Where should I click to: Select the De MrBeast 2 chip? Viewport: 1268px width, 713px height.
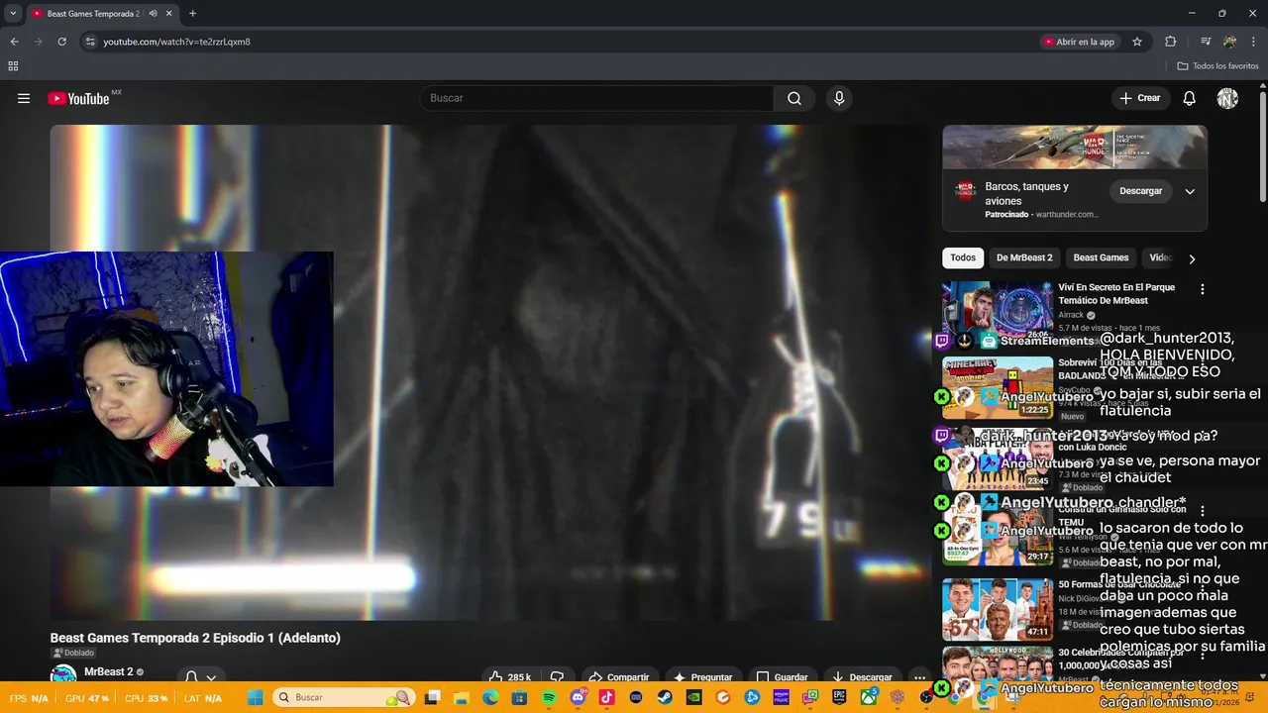tap(1024, 257)
